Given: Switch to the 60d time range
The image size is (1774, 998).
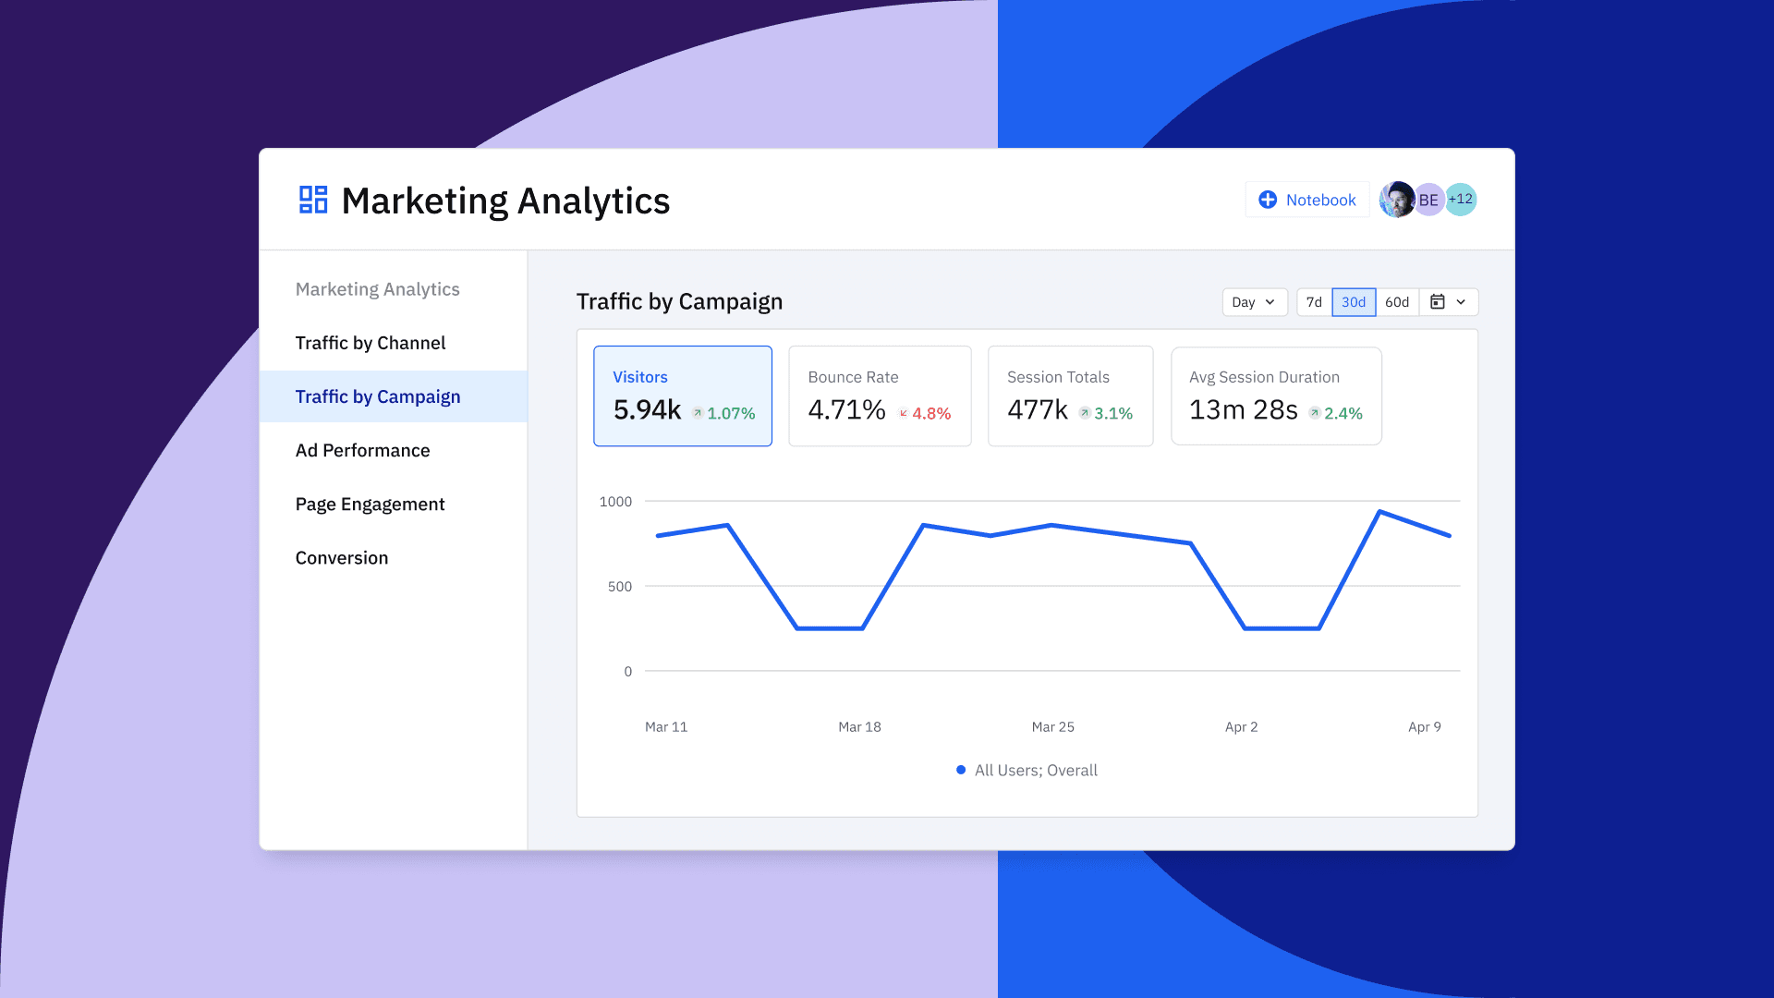Looking at the screenshot, I should [x=1396, y=302].
